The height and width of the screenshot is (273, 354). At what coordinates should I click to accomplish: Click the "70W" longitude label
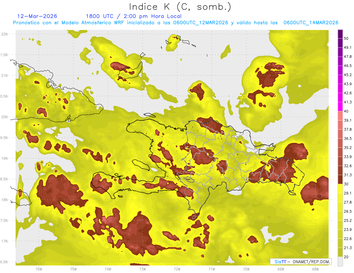246,269
